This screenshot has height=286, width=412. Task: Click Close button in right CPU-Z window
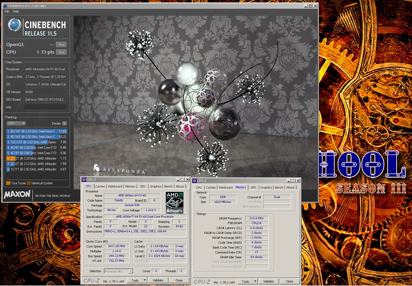point(289,282)
